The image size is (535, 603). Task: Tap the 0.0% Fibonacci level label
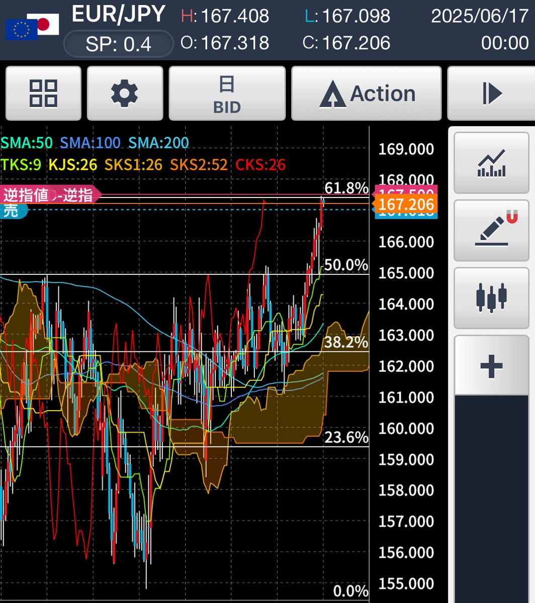tap(351, 590)
